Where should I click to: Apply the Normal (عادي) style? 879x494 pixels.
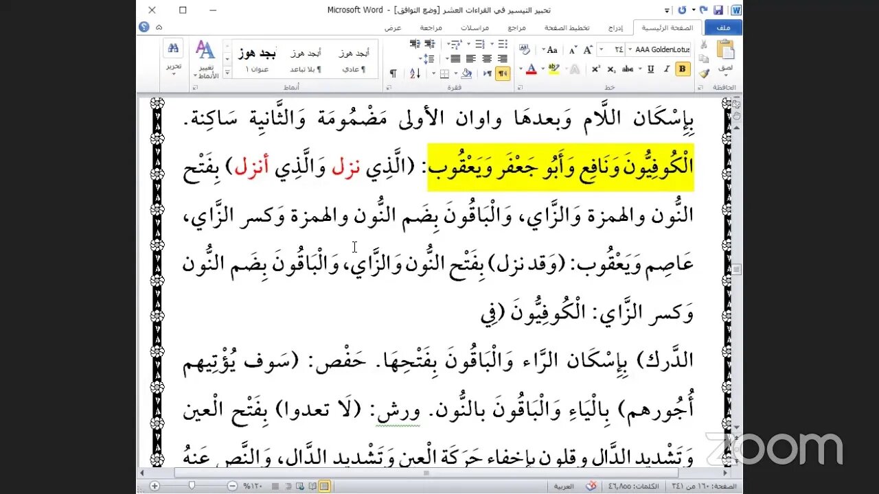[354, 60]
